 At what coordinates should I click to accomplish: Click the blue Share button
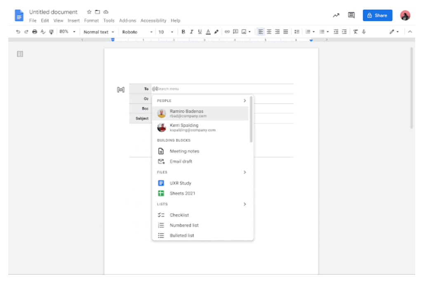(x=377, y=15)
